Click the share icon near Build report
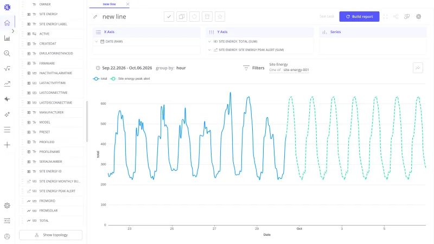Screen dimensions: 434x244 (x=396, y=17)
